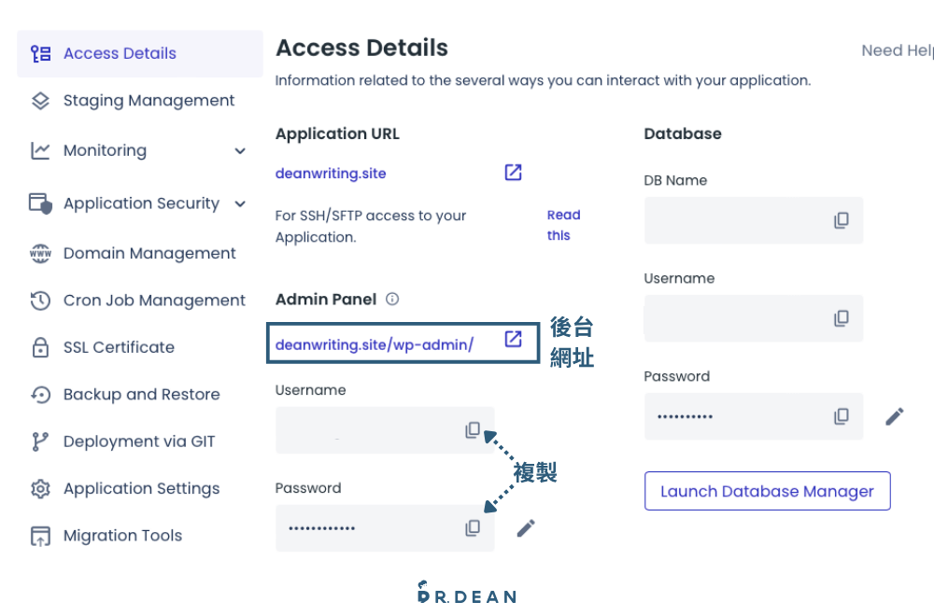Click the Admin Panel password field
The image size is (934, 616).
click(x=385, y=528)
